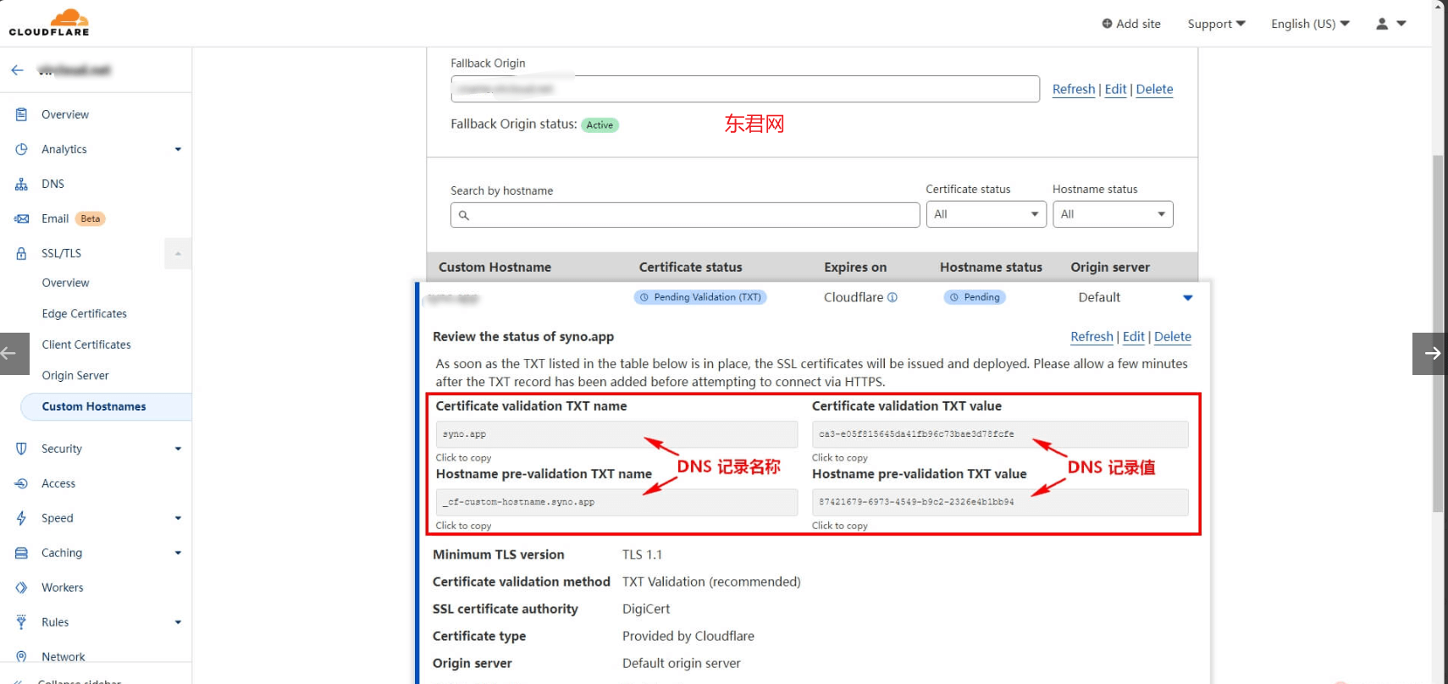Click the Workers icon in sidebar
Viewport: 1448px width, 684px height.
[x=21, y=587]
